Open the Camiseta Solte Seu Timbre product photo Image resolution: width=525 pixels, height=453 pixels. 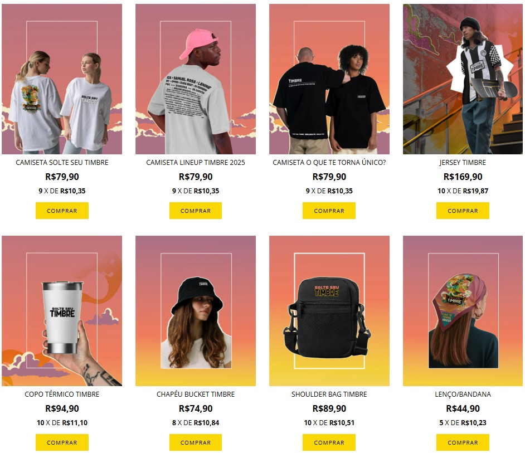62,79
